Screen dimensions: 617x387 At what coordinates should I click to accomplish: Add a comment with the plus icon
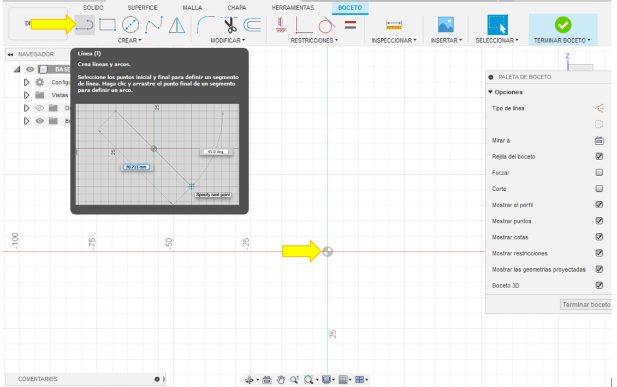(x=157, y=379)
